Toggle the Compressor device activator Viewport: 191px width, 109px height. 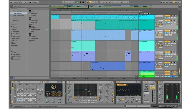tap(159, 82)
